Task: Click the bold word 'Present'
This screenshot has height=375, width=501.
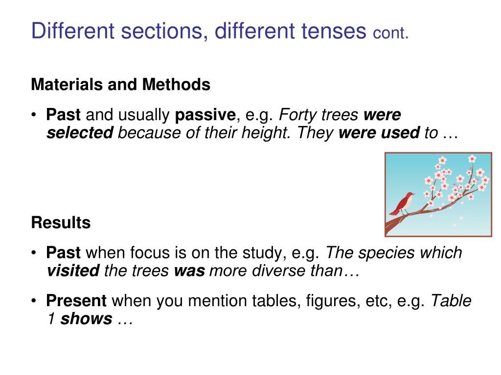Action: pyautogui.click(x=76, y=301)
